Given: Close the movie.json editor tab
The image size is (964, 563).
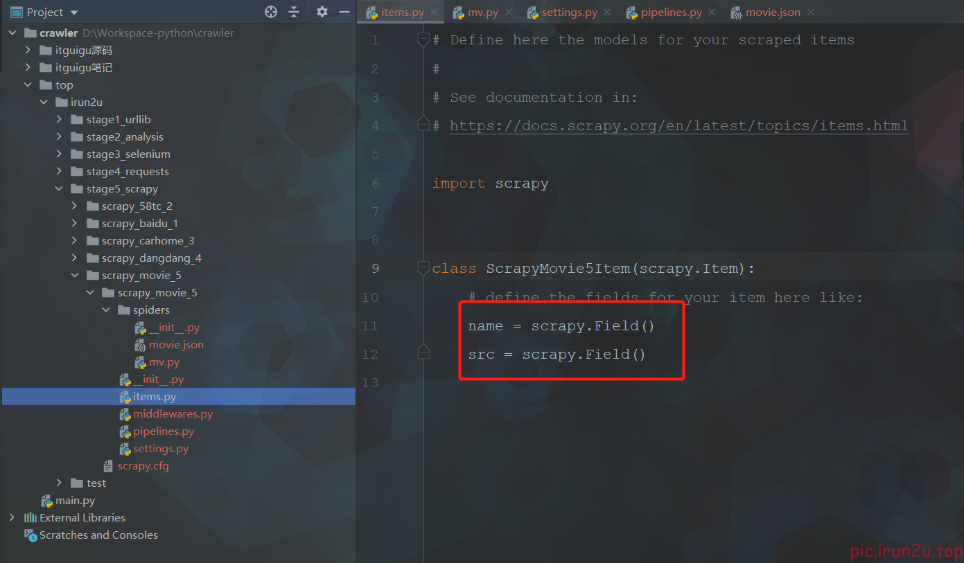Looking at the screenshot, I should [811, 12].
